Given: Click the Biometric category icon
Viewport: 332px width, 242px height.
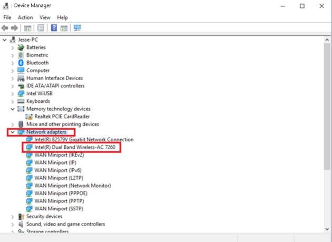Looking at the screenshot, I should tap(21, 55).
